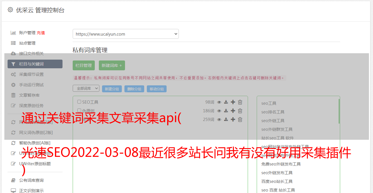Click the keyword list's green scrollbar
This screenshot has height=193, width=373.
click(339, 111)
